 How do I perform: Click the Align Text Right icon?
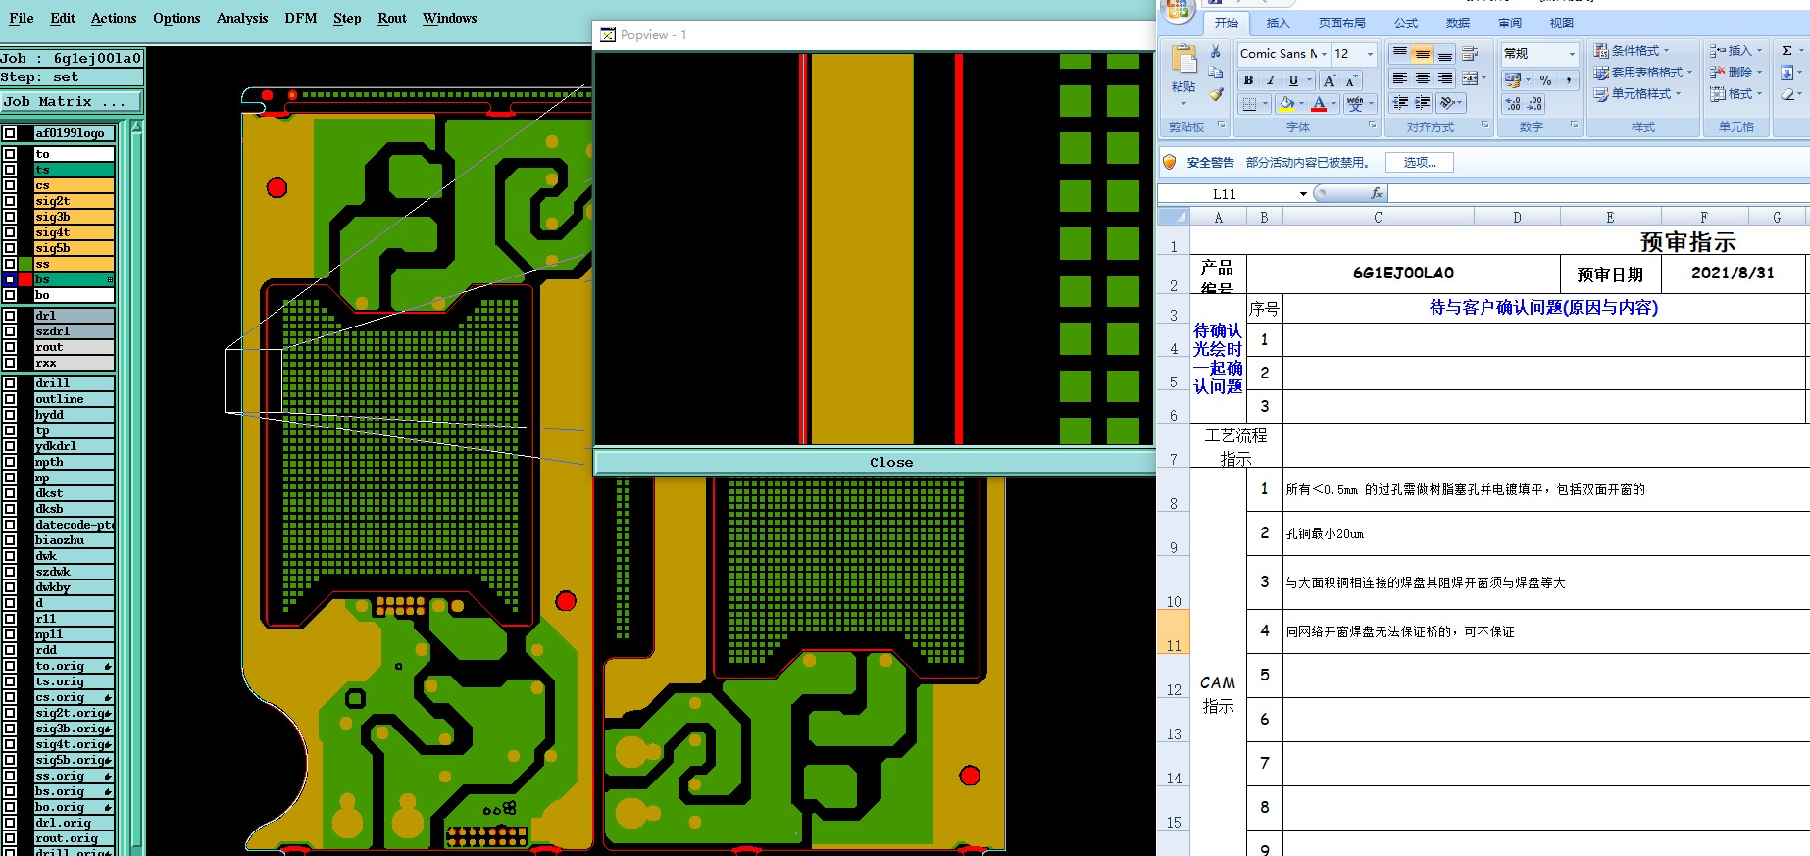click(x=1445, y=78)
